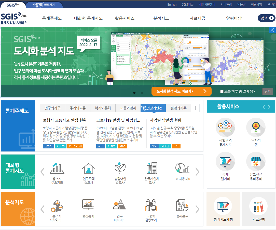
Task: Open the 전국사업체 조사 building icon
Action: tap(152, 168)
